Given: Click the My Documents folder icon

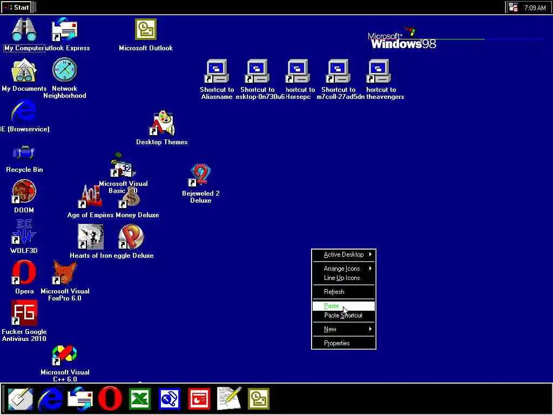Looking at the screenshot, I should pos(24,71).
